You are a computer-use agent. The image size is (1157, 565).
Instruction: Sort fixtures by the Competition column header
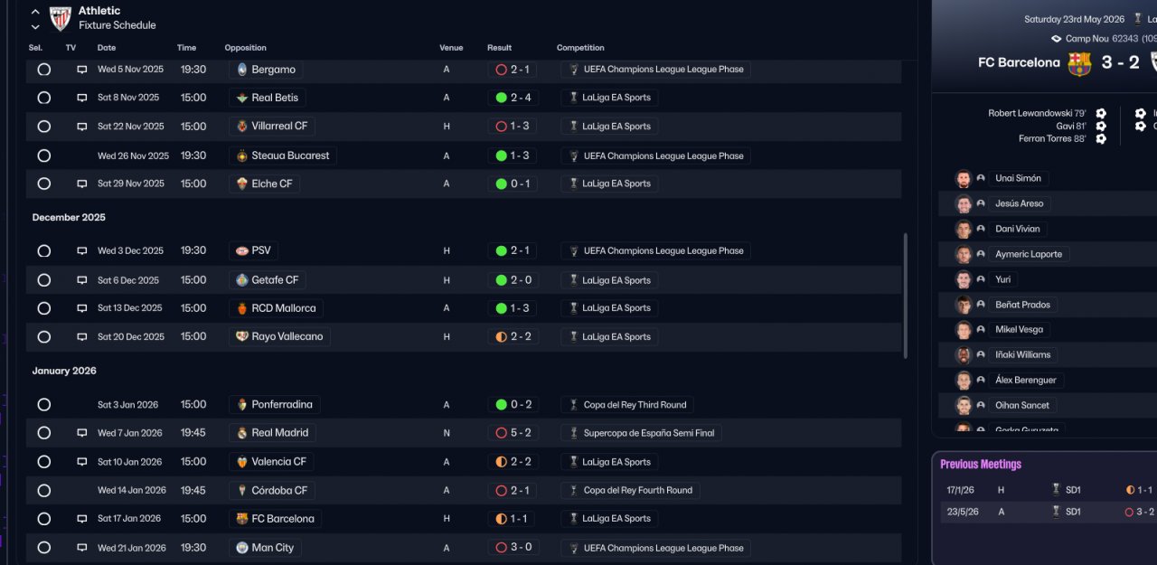(x=580, y=48)
